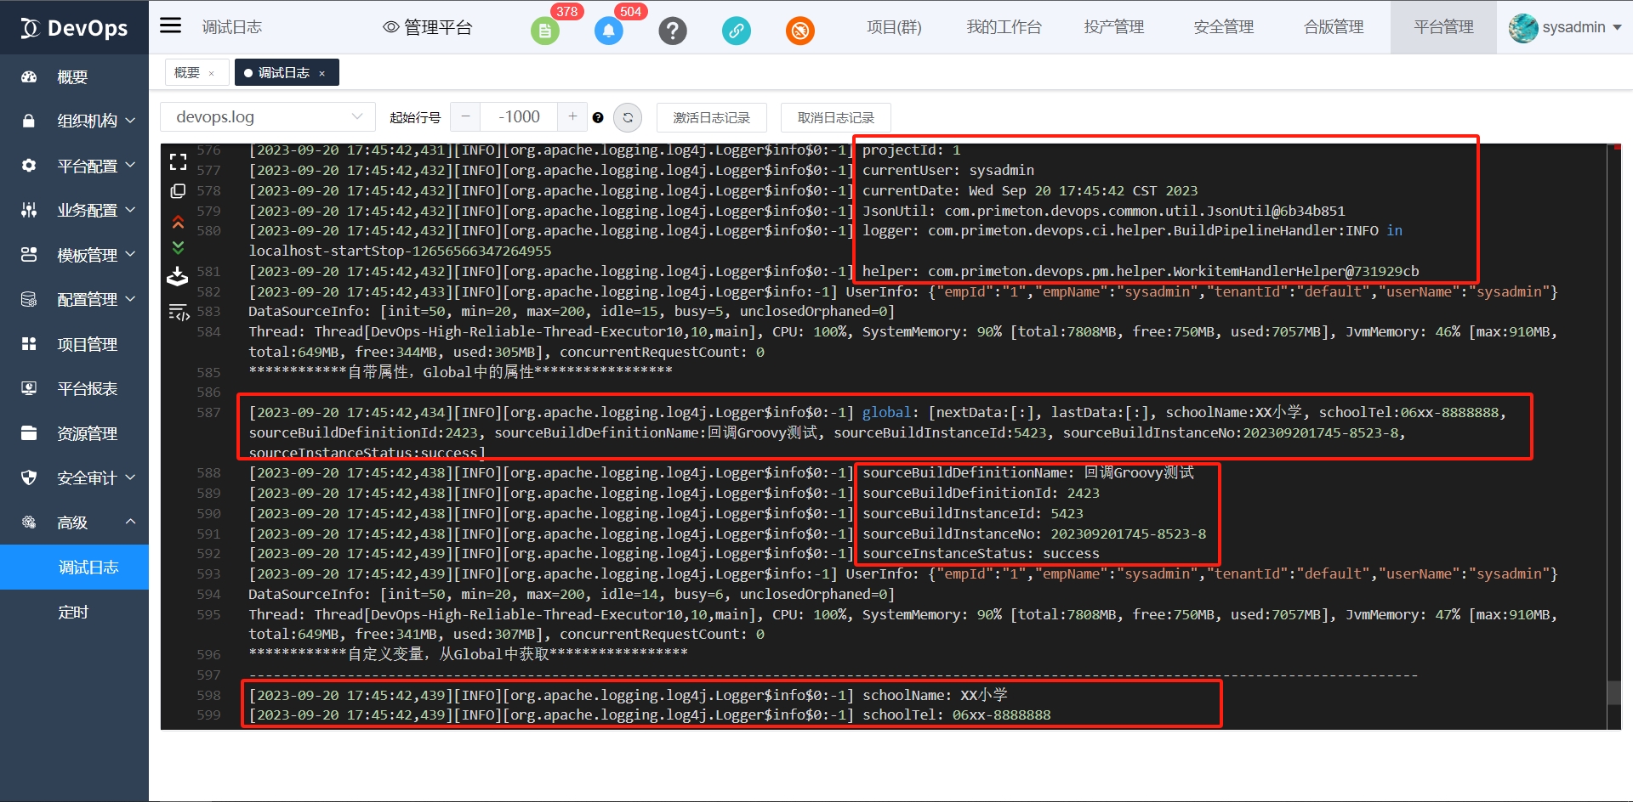Open the sysadmin user dropdown
Screen dimensions: 1633x802
pyautogui.click(x=1565, y=27)
